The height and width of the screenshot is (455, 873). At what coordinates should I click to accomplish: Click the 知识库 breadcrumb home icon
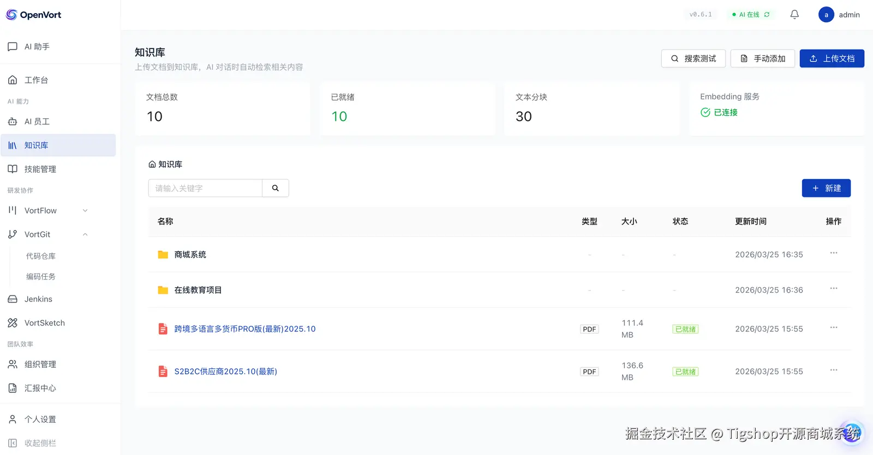152,164
